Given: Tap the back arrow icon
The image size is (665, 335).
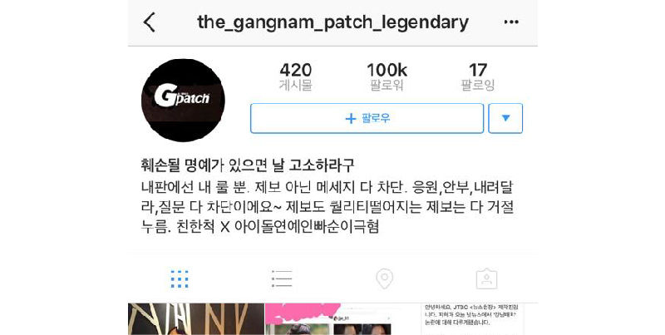Looking at the screenshot, I should pos(150,22).
